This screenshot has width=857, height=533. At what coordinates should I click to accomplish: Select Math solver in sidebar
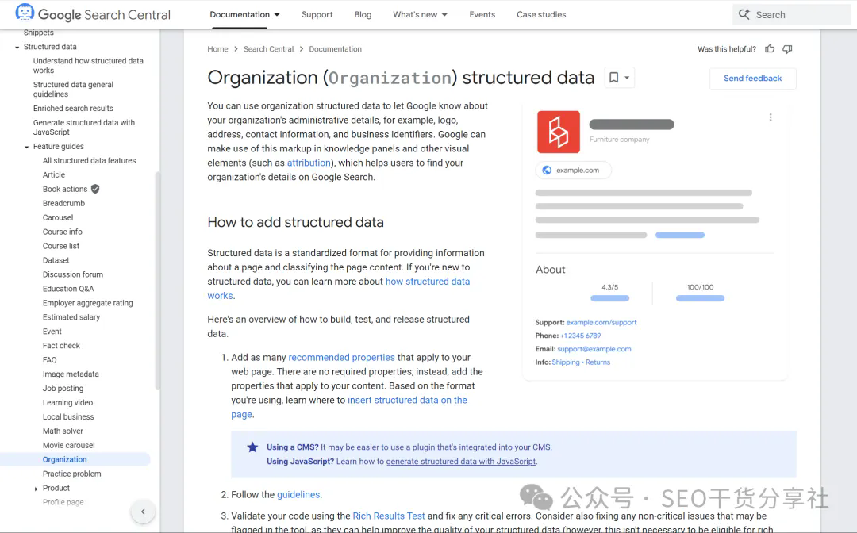(63, 431)
